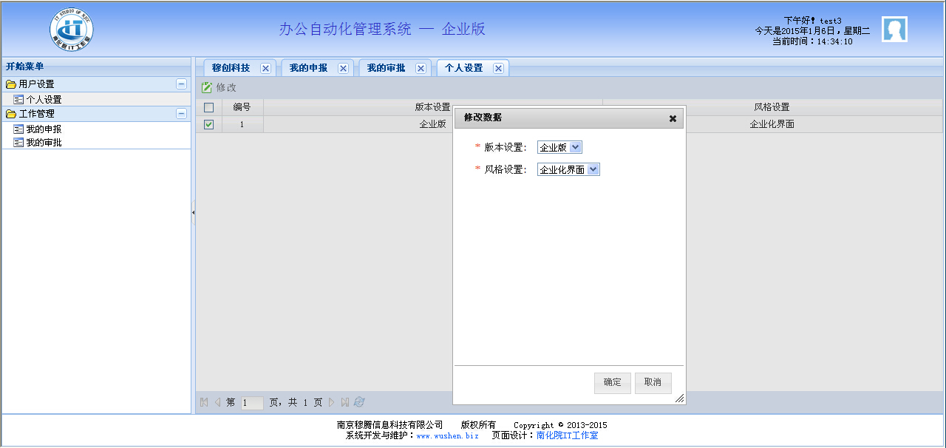Image resolution: width=946 pixels, height=448 pixels.
Task: Click the page number input field
Action: coord(251,403)
